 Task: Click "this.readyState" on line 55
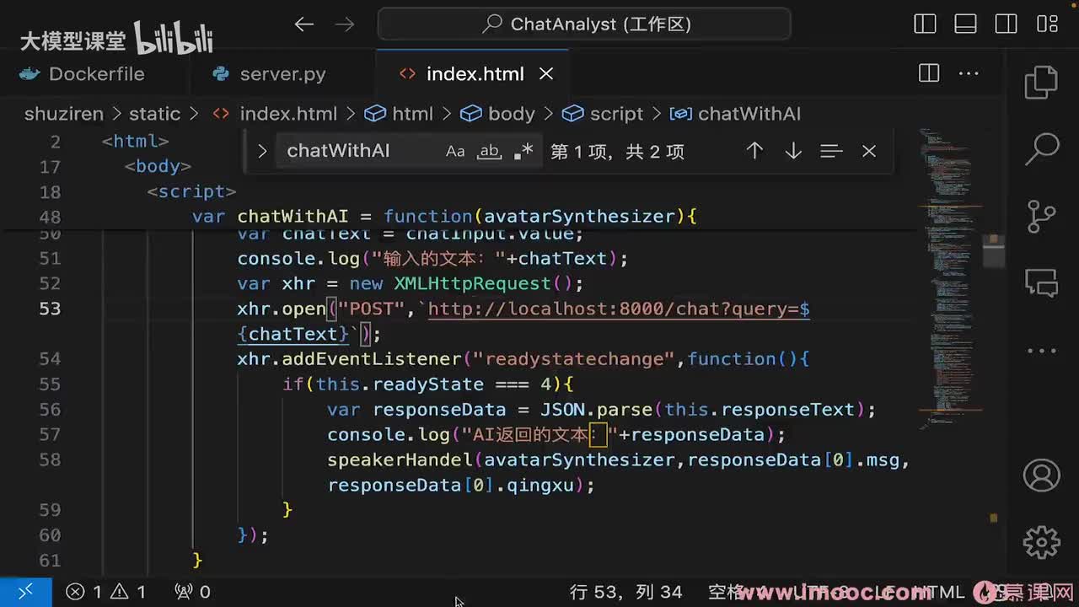coord(400,384)
